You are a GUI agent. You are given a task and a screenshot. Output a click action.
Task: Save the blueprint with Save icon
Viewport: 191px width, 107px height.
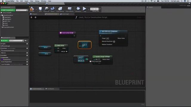point(40,9)
